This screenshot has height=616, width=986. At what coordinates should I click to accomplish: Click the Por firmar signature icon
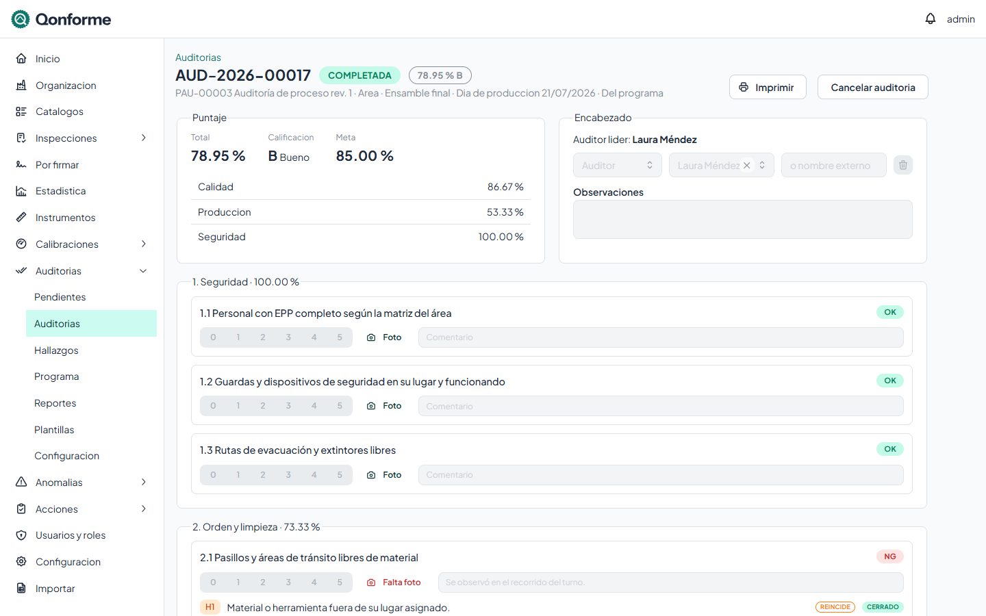[21, 165]
